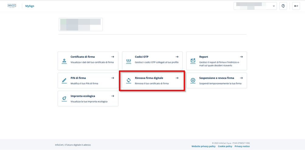Click the Certificato di firma person icon
The image size is (305, 150).
64,61
